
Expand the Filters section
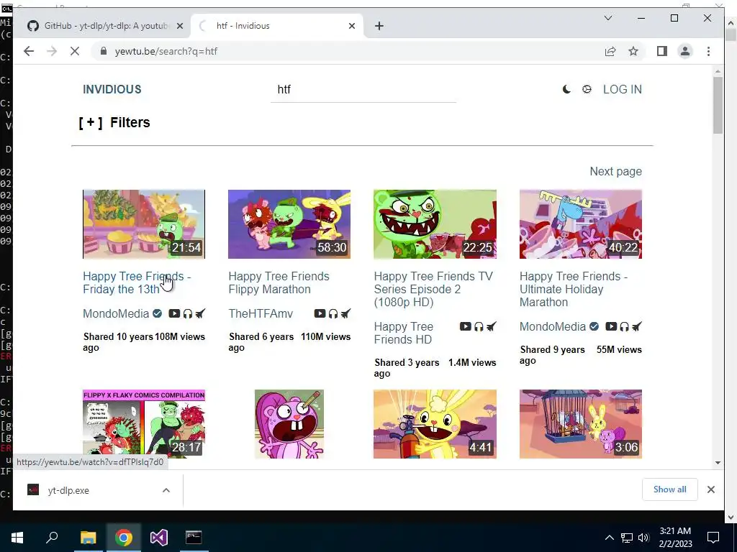[x=114, y=122]
